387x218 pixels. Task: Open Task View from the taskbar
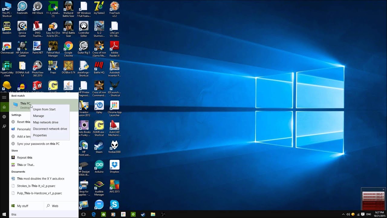(83, 214)
